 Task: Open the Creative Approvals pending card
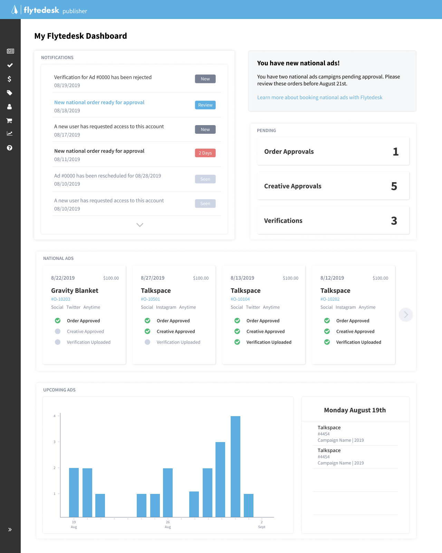point(333,186)
